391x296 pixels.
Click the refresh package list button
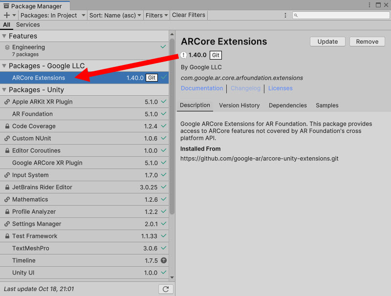pos(166,289)
